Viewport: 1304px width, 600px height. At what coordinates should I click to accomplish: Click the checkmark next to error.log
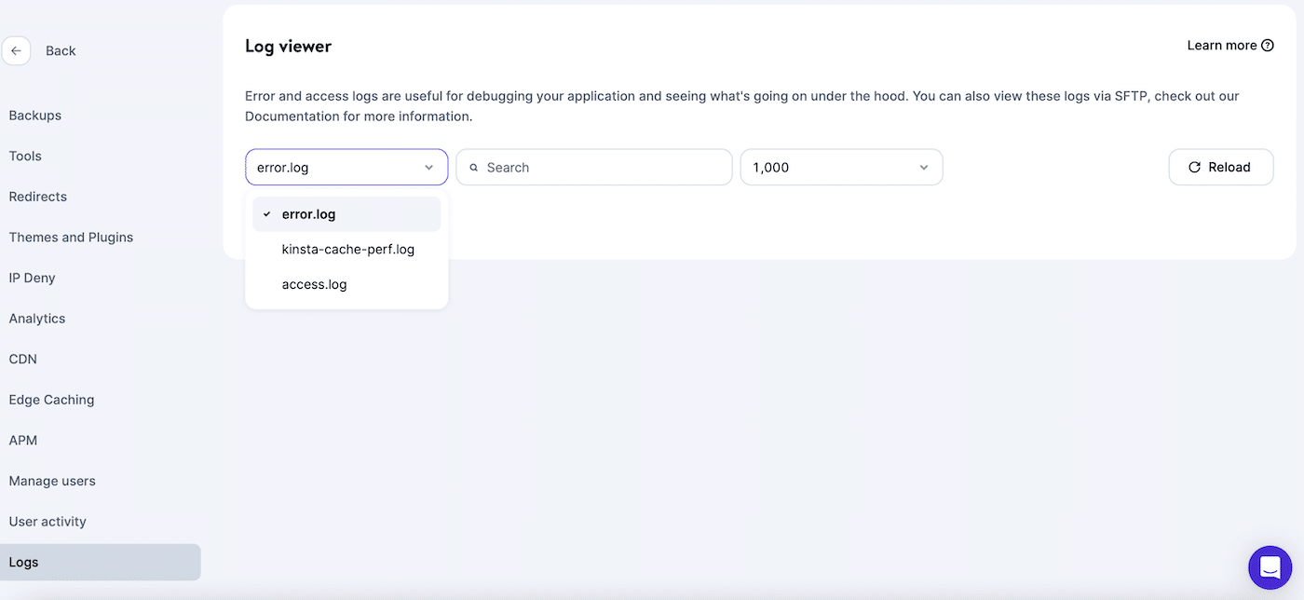point(266,213)
